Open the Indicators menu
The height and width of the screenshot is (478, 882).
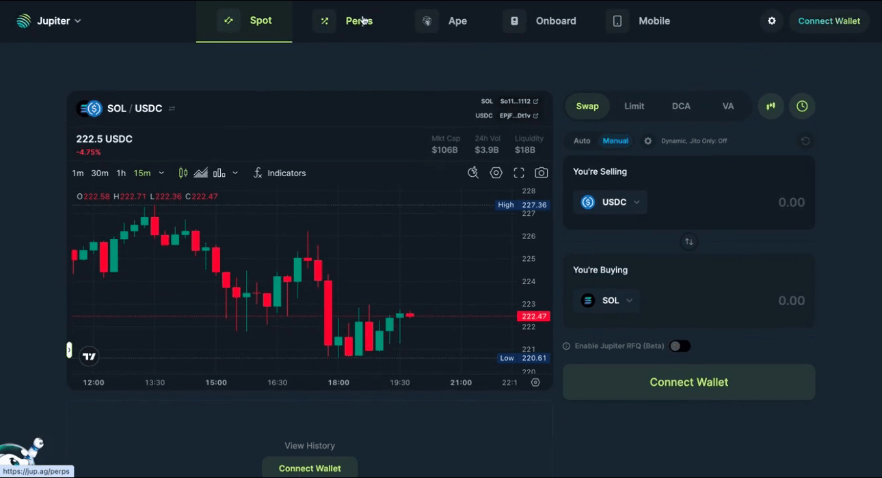(280, 173)
